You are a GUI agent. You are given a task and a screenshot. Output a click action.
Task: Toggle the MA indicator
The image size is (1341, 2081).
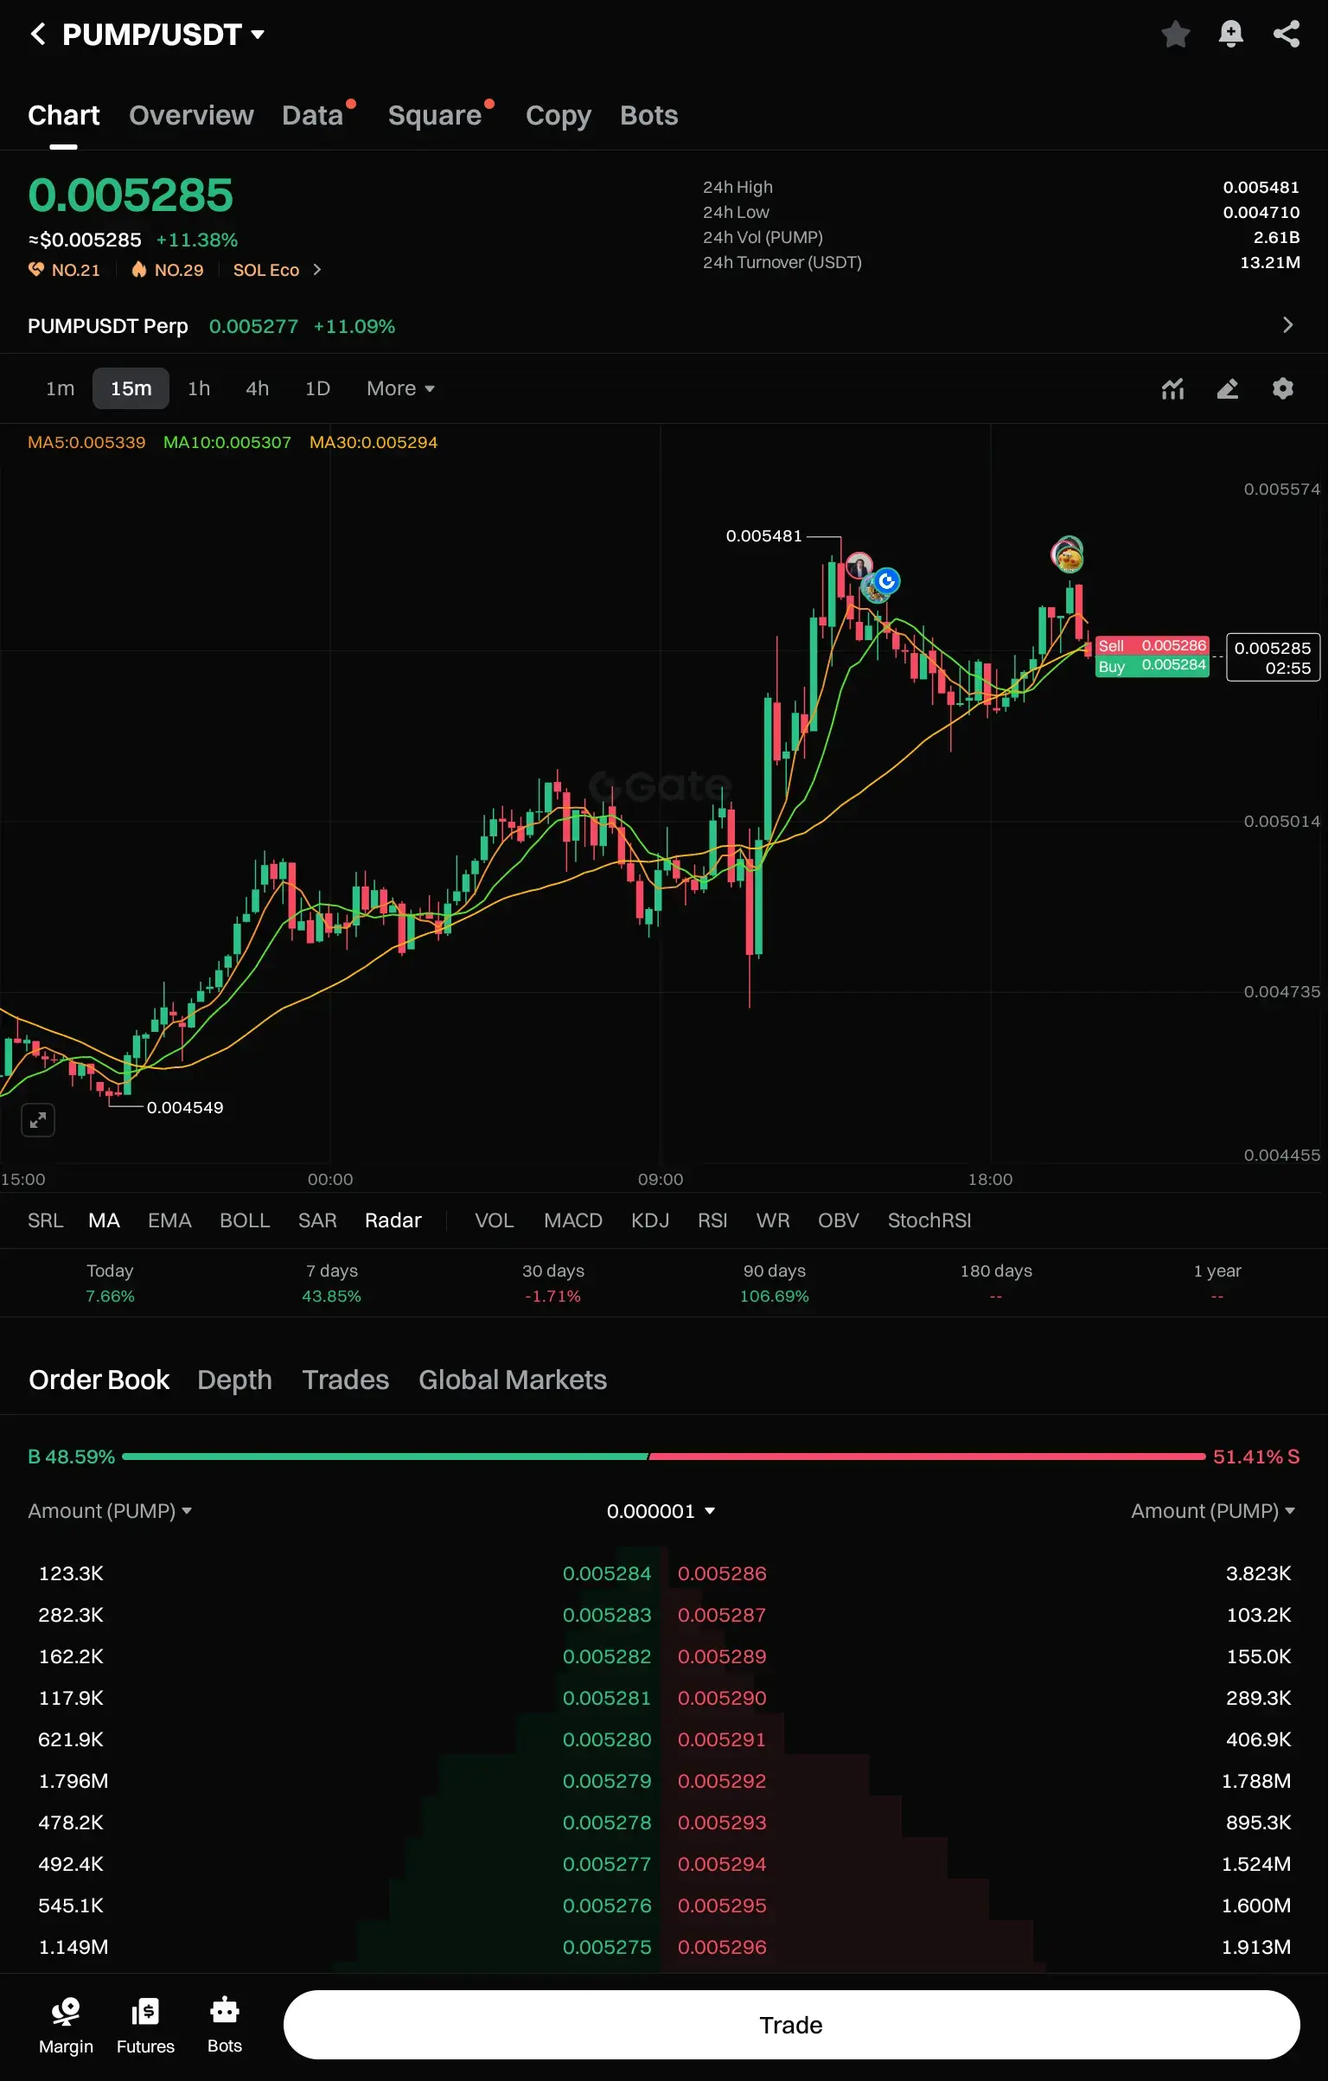(104, 1220)
